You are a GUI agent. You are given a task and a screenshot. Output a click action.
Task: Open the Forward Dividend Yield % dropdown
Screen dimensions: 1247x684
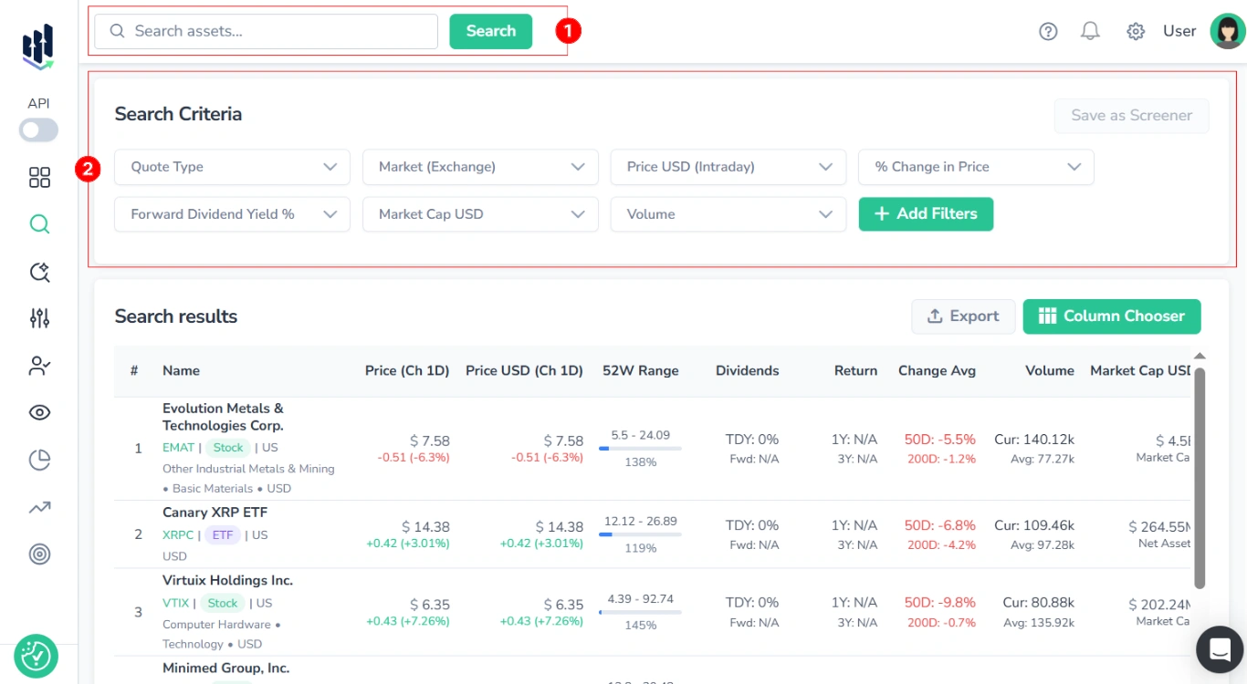(231, 214)
